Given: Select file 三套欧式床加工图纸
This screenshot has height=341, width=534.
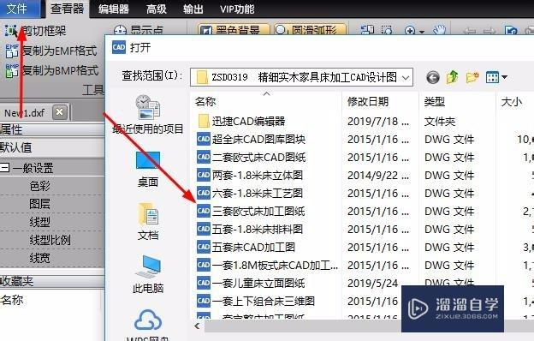Looking at the screenshot, I should point(251,212).
